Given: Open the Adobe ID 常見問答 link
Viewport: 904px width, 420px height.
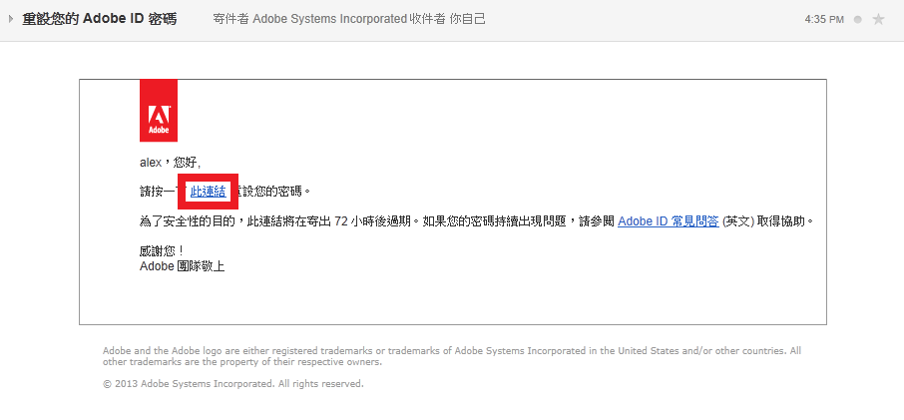Looking at the screenshot, I should (668, 220).
